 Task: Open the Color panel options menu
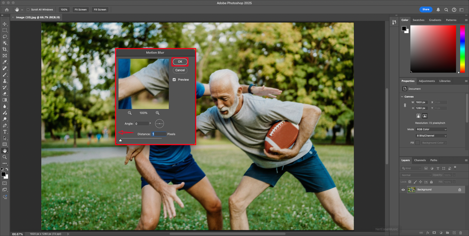pyautogui.click(x=466, y=20)
